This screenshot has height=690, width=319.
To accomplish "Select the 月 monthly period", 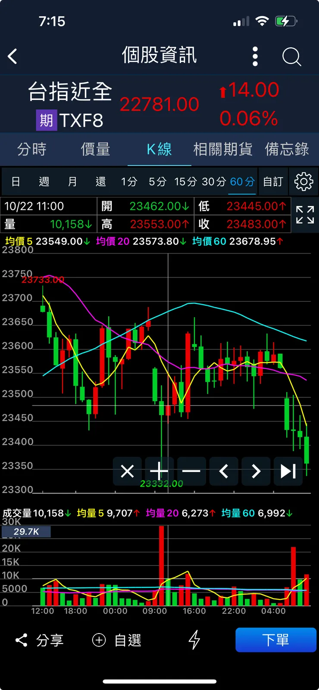I will pos(72,181).
